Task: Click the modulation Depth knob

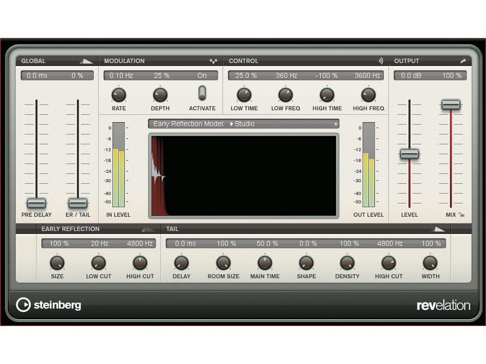Action: [160, 95]
